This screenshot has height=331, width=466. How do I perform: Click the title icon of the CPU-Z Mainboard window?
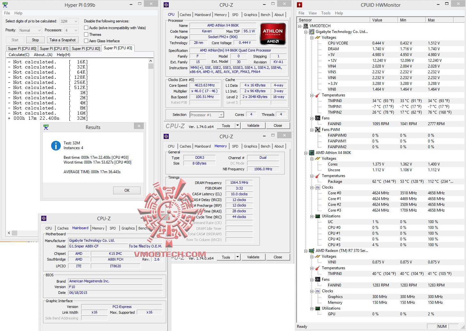pyautogui.click(x=44, y=218)
